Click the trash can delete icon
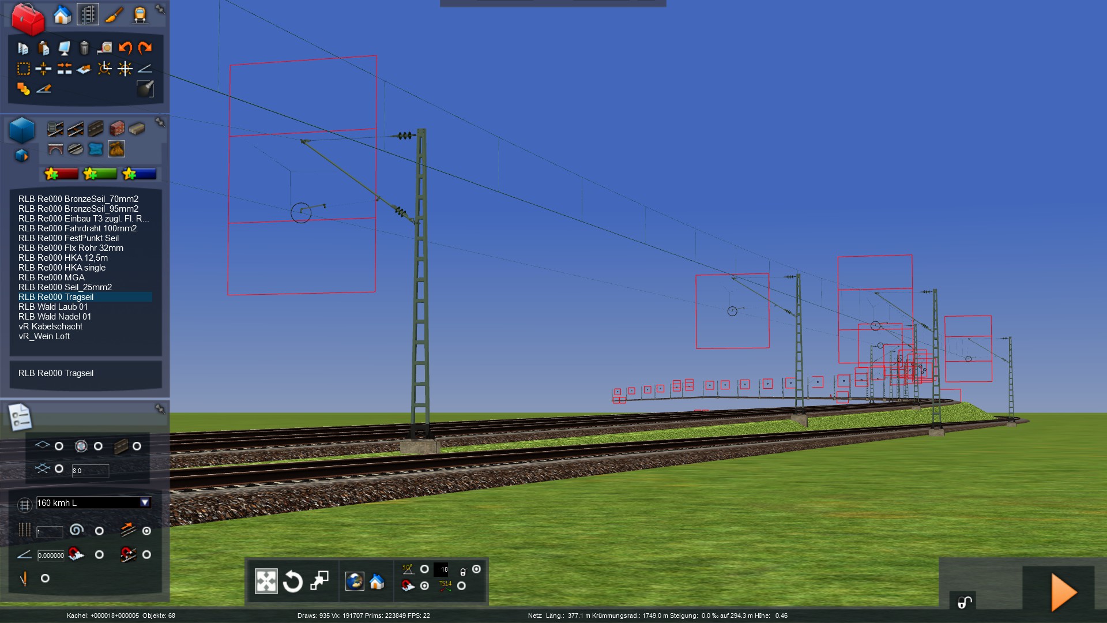Screen dimensions: 1107x623 (84, 48)
